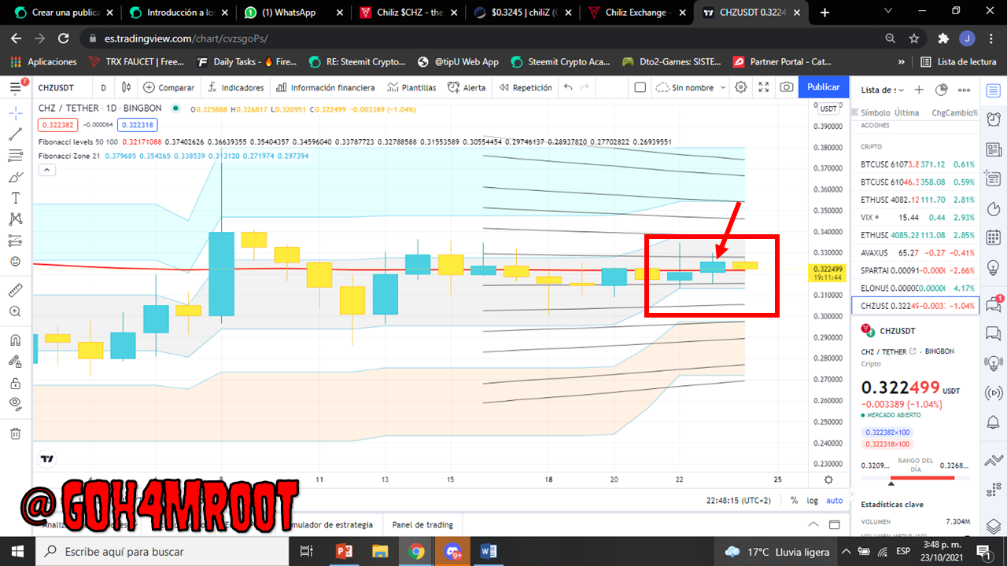This screenshot has width=1007, height=566.
Task: Select the ruler measure tool
Action: pos(16,290)
